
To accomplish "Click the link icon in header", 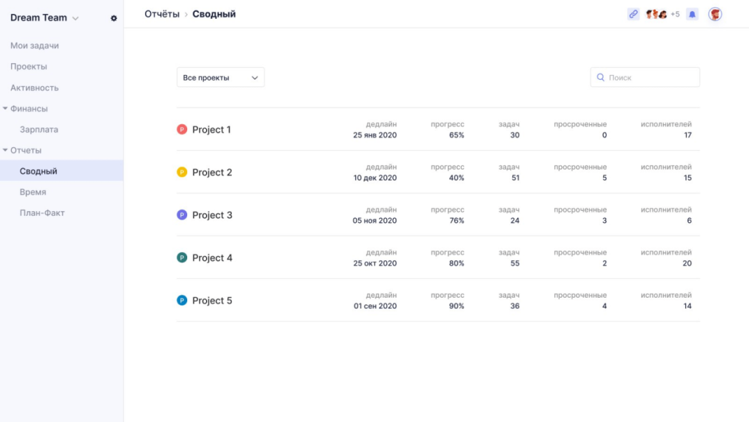I will point(633,14).
